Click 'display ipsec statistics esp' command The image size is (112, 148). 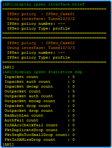click(42, 72)
